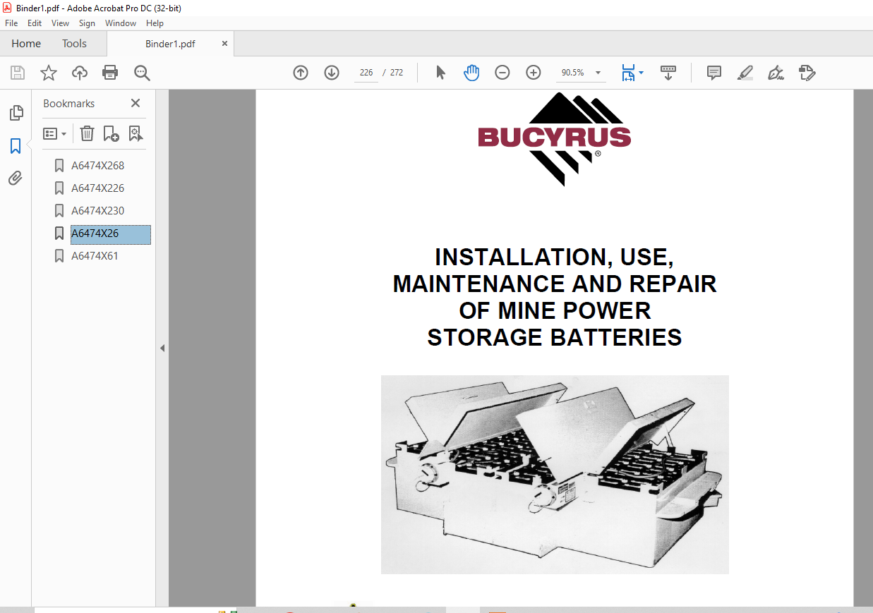
Task: Open the Sign document pen tool
Action: tap(776, 73)
